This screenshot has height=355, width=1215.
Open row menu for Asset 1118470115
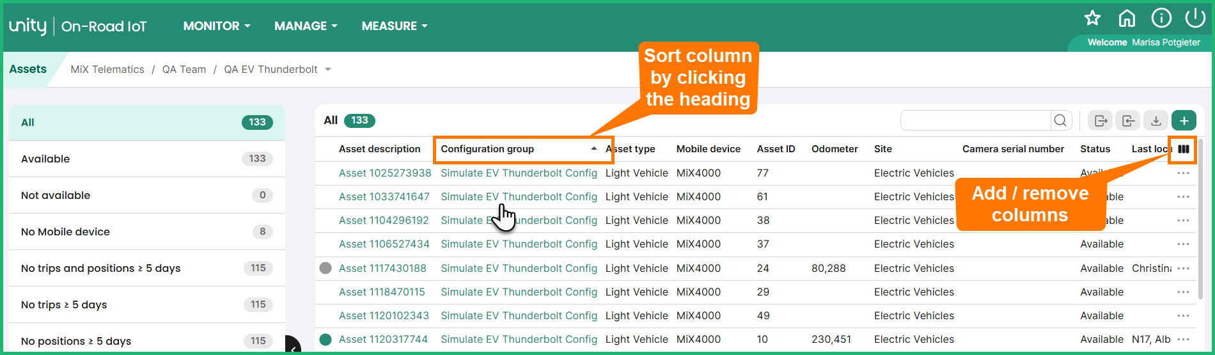tap(1183, 292)
